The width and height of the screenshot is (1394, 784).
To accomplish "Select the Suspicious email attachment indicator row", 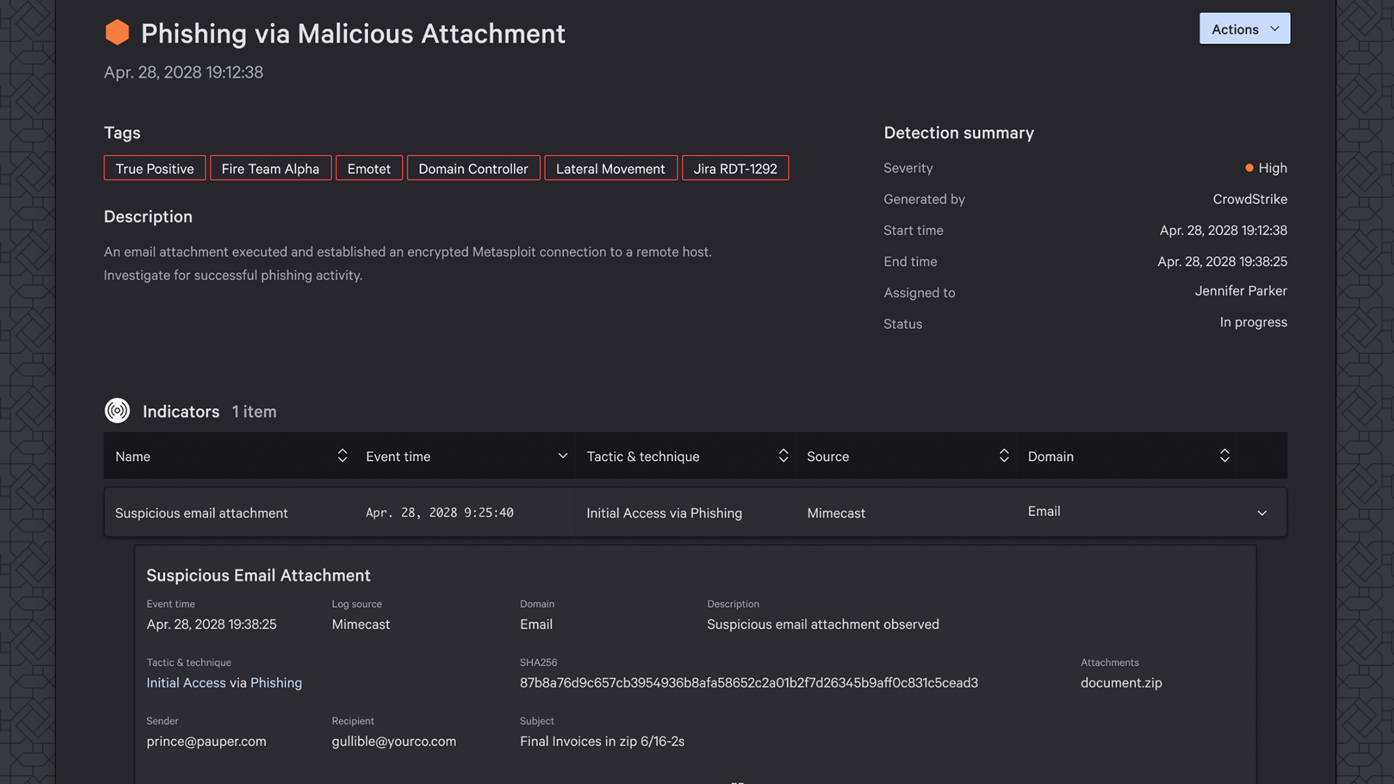I will pos(201,513).
